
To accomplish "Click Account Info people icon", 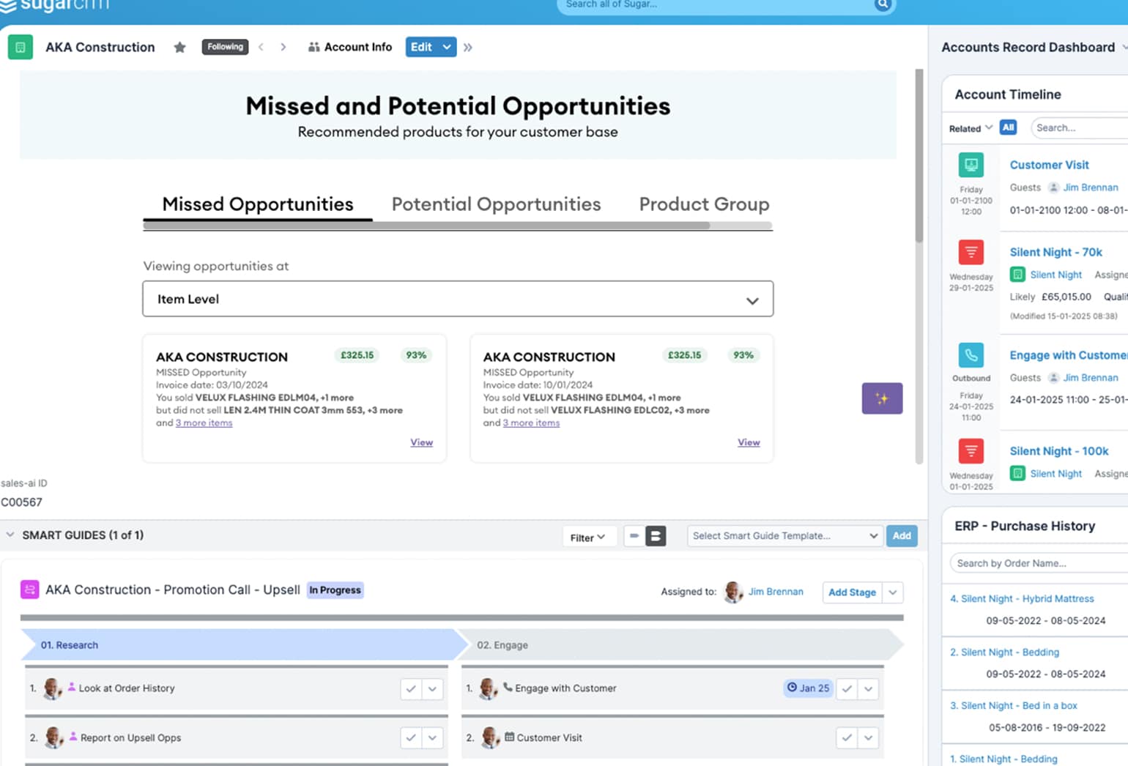I will coord(314,47).
